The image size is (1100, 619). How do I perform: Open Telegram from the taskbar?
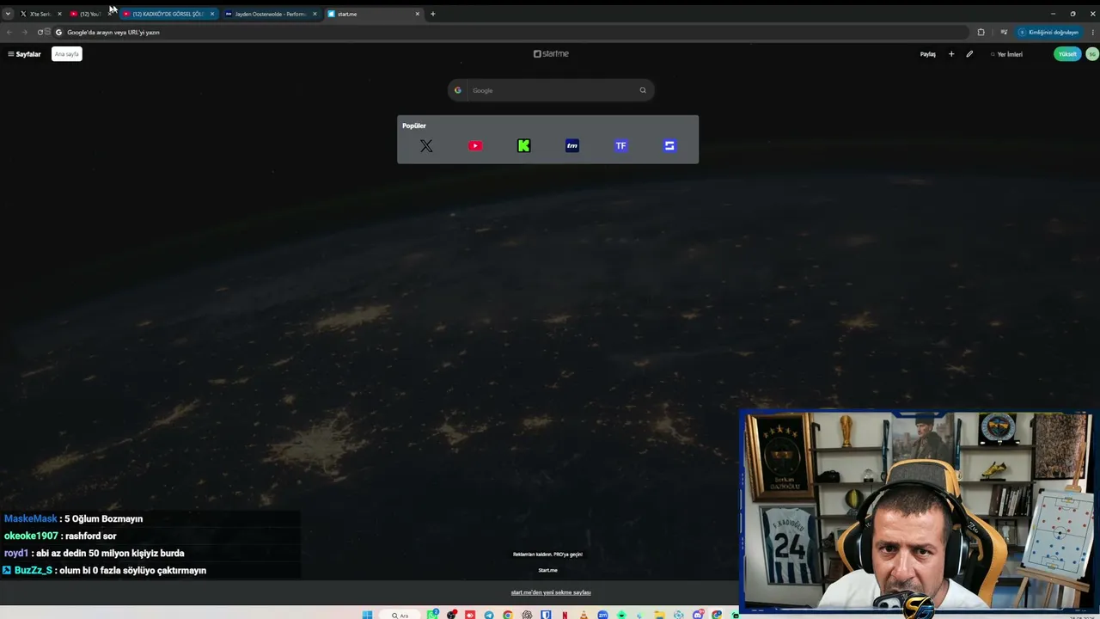[489, 615]
